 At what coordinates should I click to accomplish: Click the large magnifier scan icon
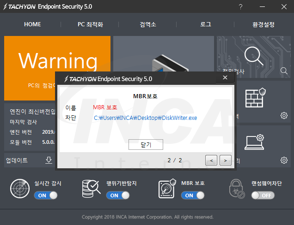[x=253, y=56]
